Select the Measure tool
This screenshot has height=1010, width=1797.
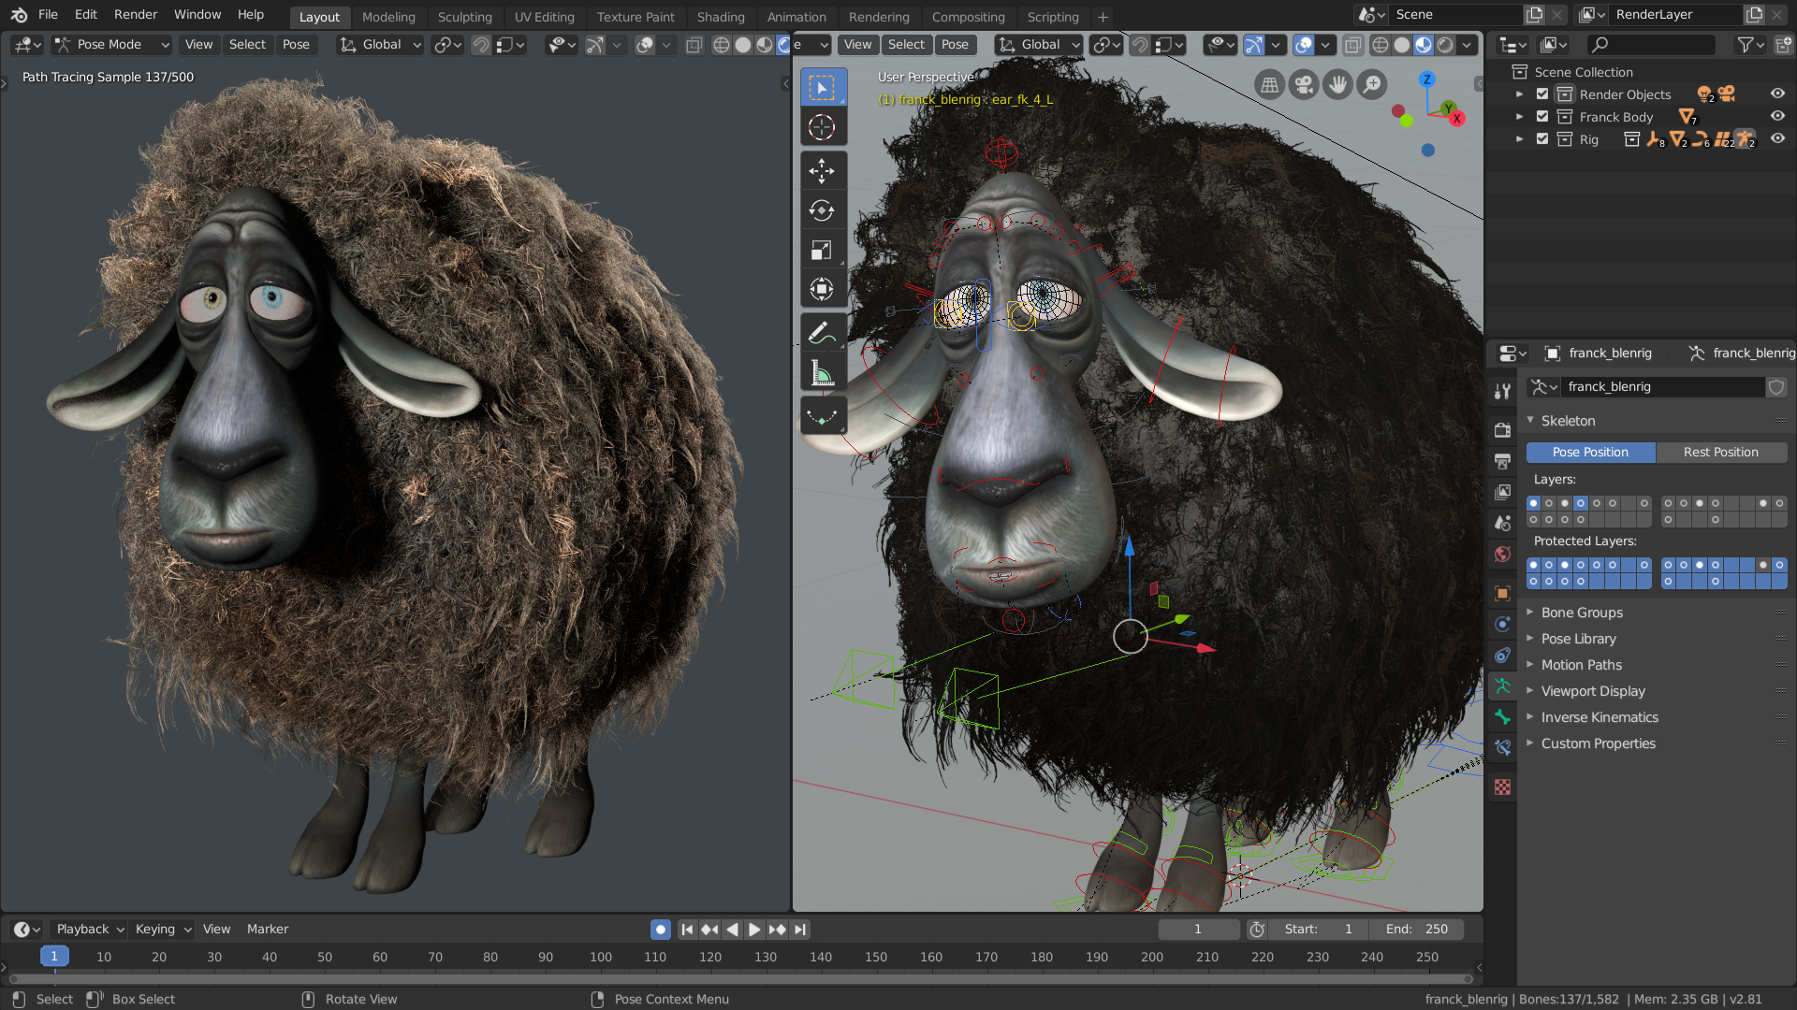tap(822, 373)
